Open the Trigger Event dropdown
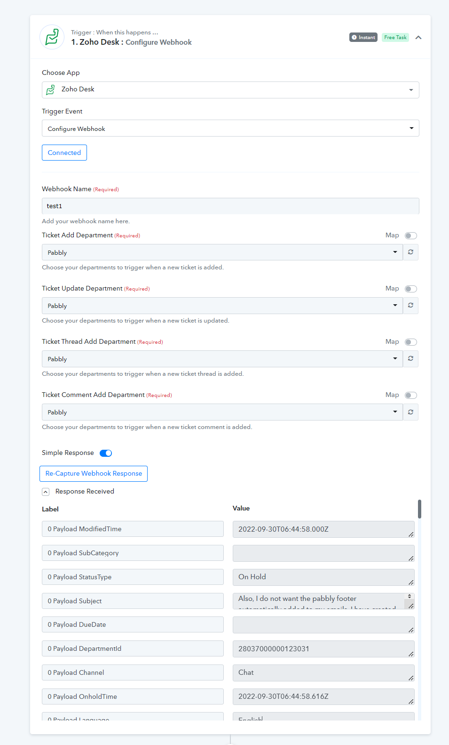Viewport: 449px width, 745px height. (x=230, y=128)
